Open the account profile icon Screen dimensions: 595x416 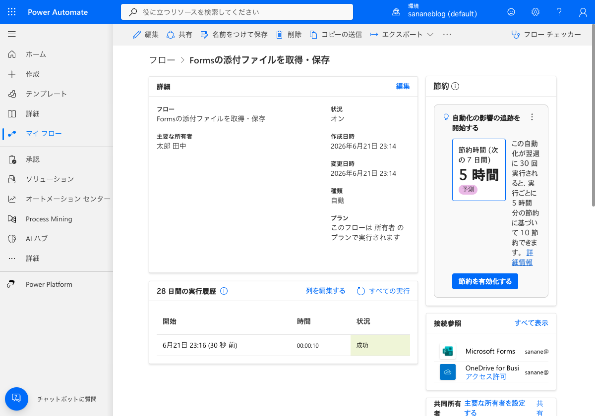[x=583, y=12]
